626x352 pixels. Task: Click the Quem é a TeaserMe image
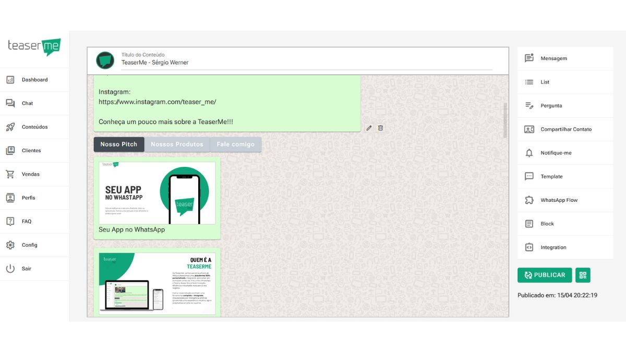[157, 284]
